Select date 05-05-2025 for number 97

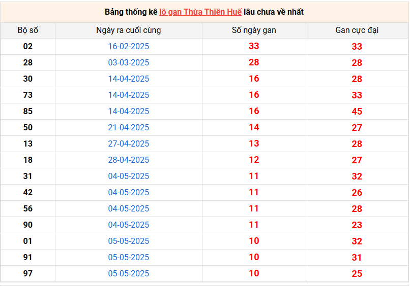[128, 273]
